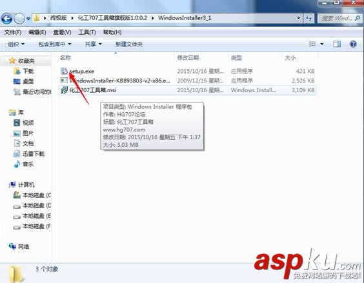364x283 pixels.
Task: Open the 工具(T) menu
Action: 87,32
